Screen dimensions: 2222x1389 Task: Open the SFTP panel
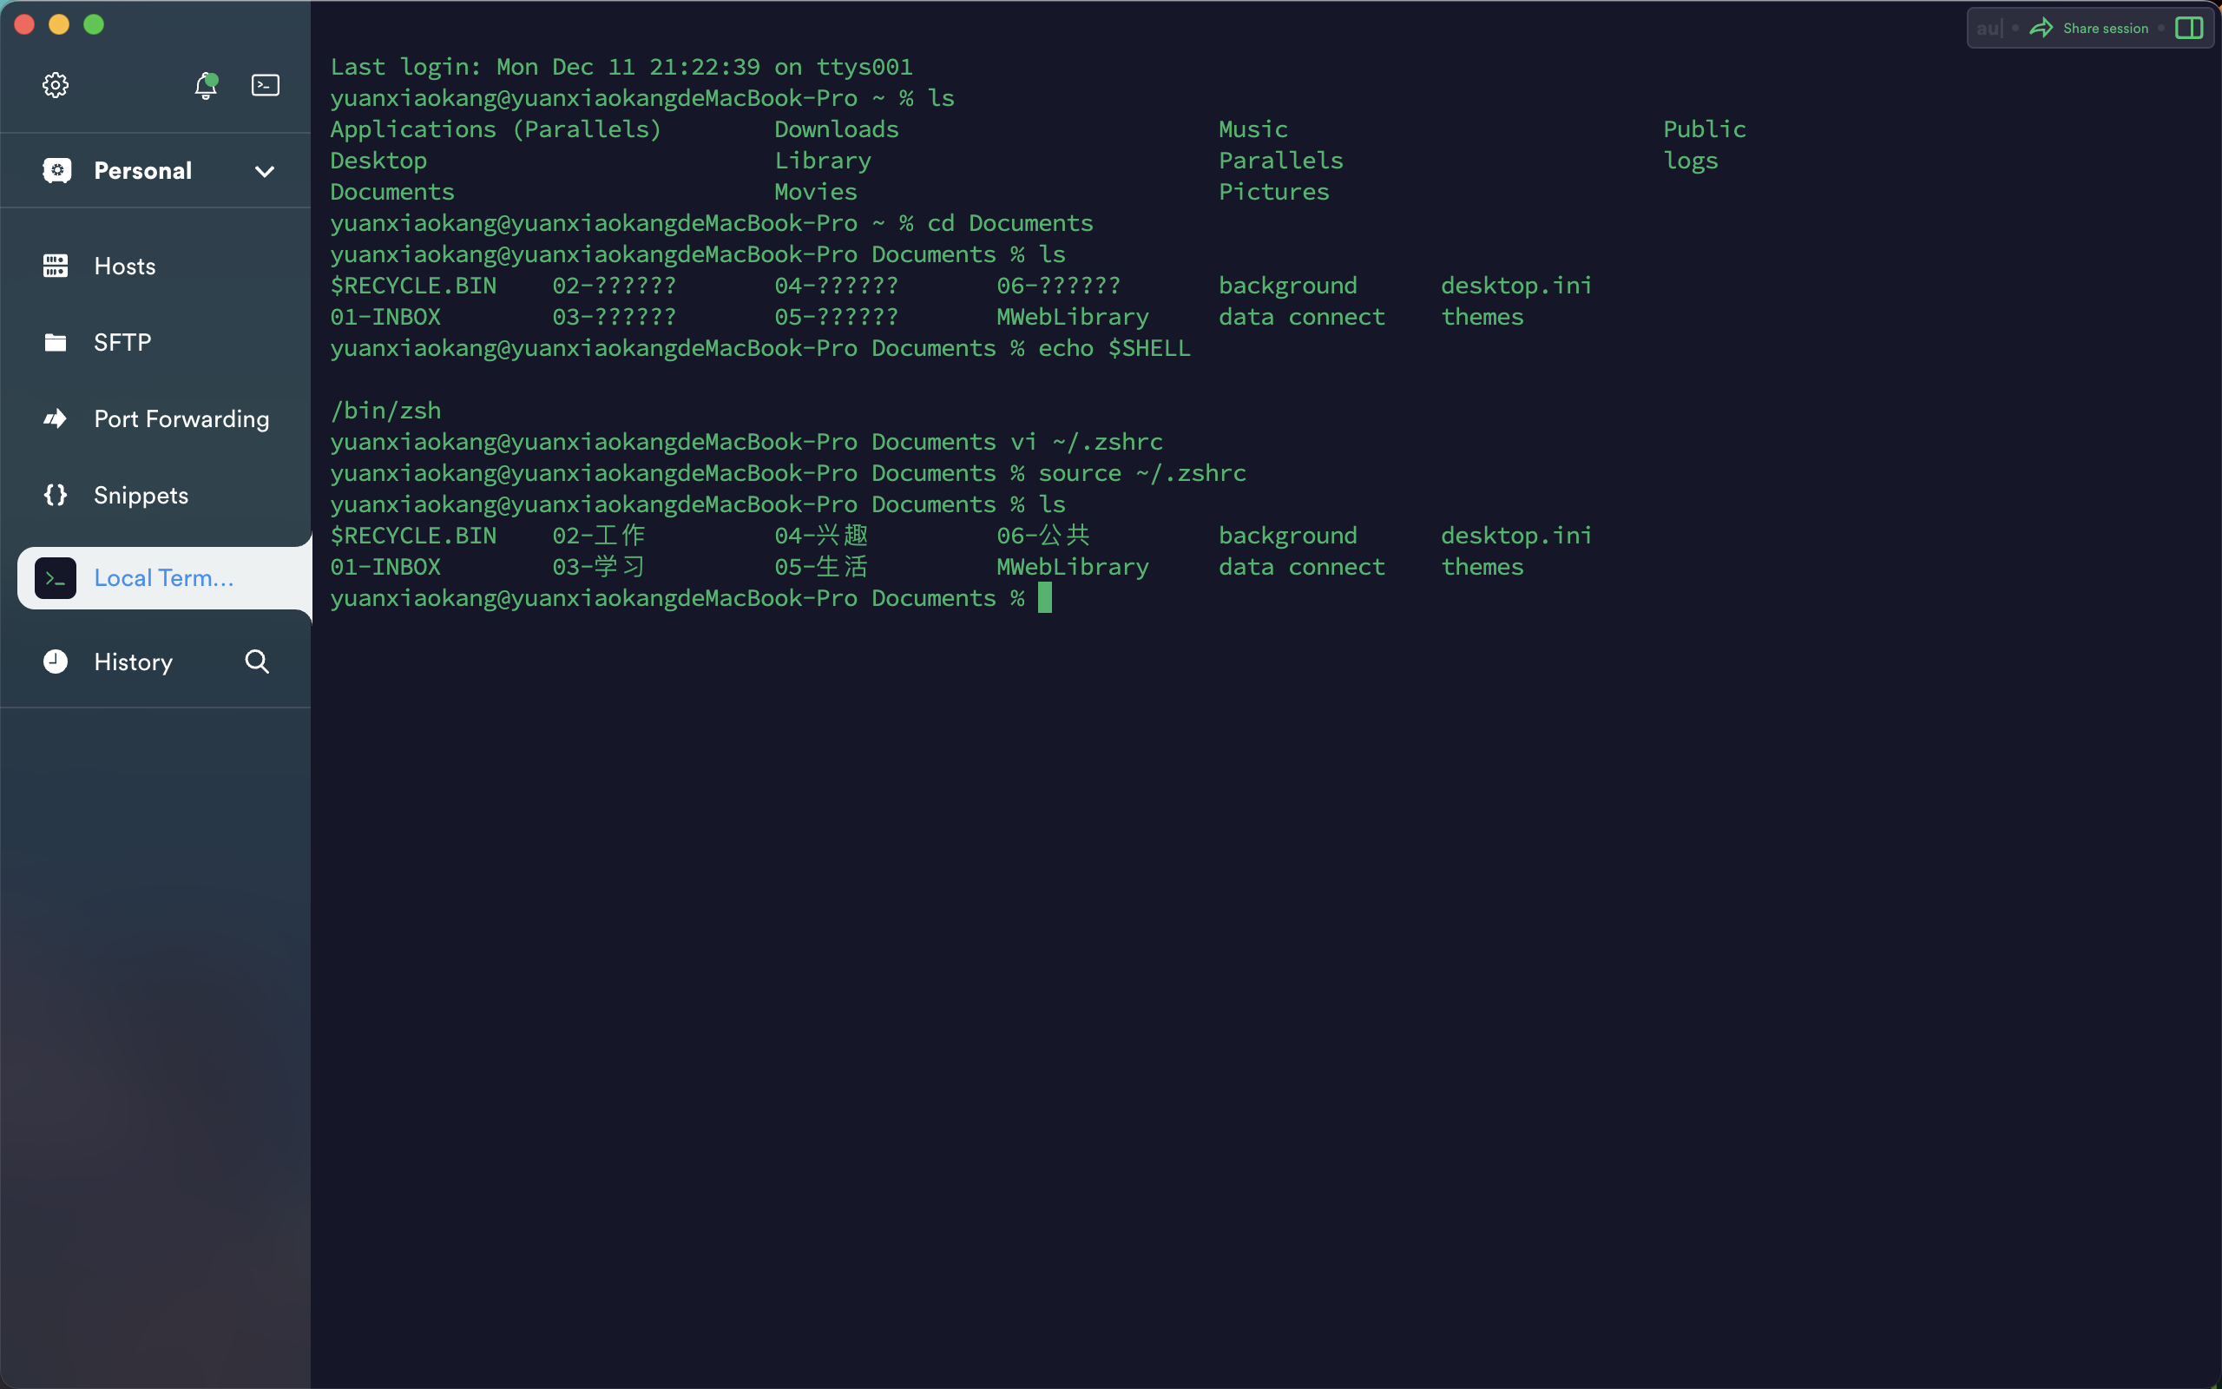point(155,342)
